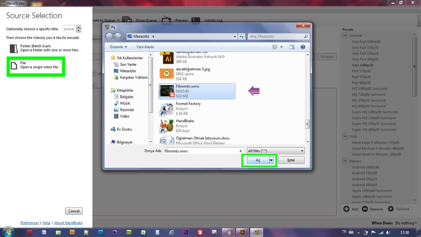Select the Android 1080p30 preset

365,167
